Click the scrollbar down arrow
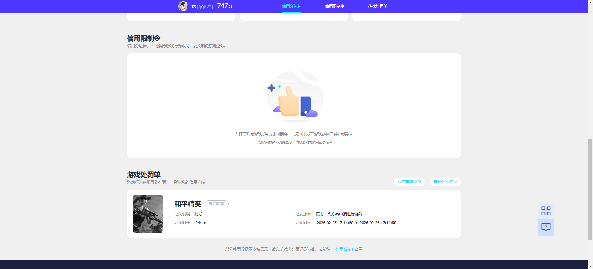The width and height of the screenshot is (593, 269). (590, 266)
